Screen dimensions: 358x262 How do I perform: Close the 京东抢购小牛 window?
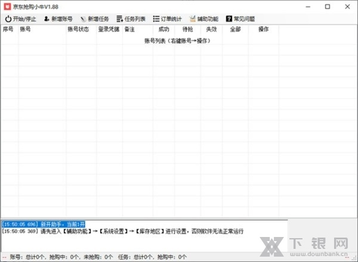[347, 7]
